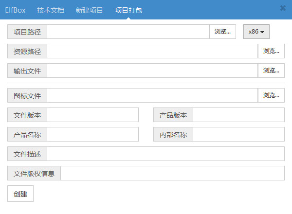Screen dimensions: 292x214
Task: Focus the 项目路径 text field
Action: pos(128,32)
